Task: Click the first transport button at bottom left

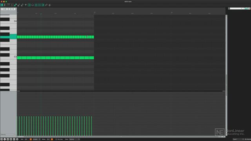Action: 2,139
